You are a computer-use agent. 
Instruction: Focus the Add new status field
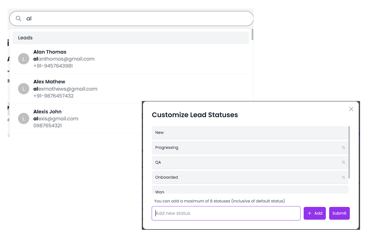pyautogui.click(x=226, y=213)
